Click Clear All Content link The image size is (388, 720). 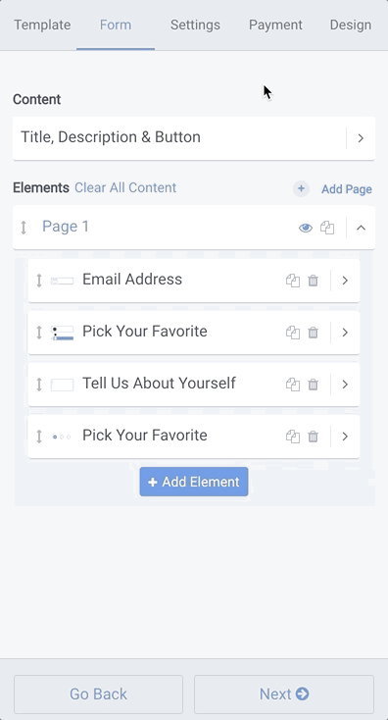coord(125,187)
